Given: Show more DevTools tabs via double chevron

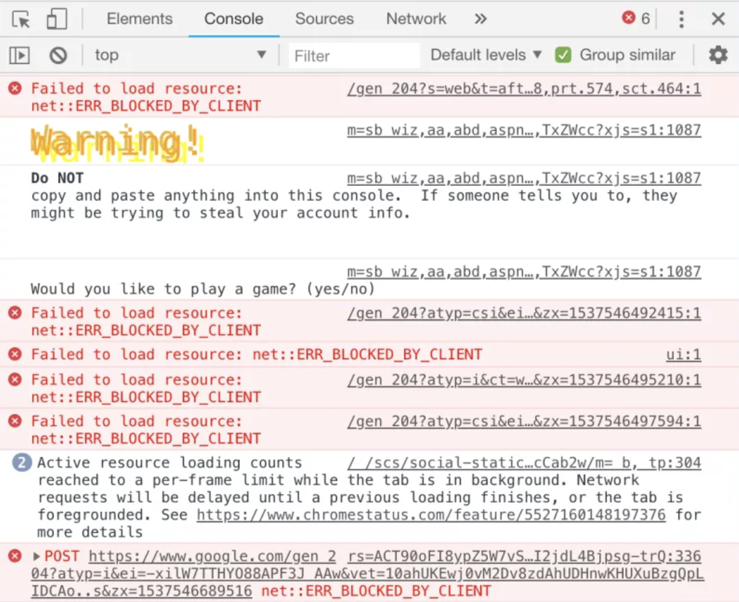Looking at the screenshot, I should click(x=480, y=19).
